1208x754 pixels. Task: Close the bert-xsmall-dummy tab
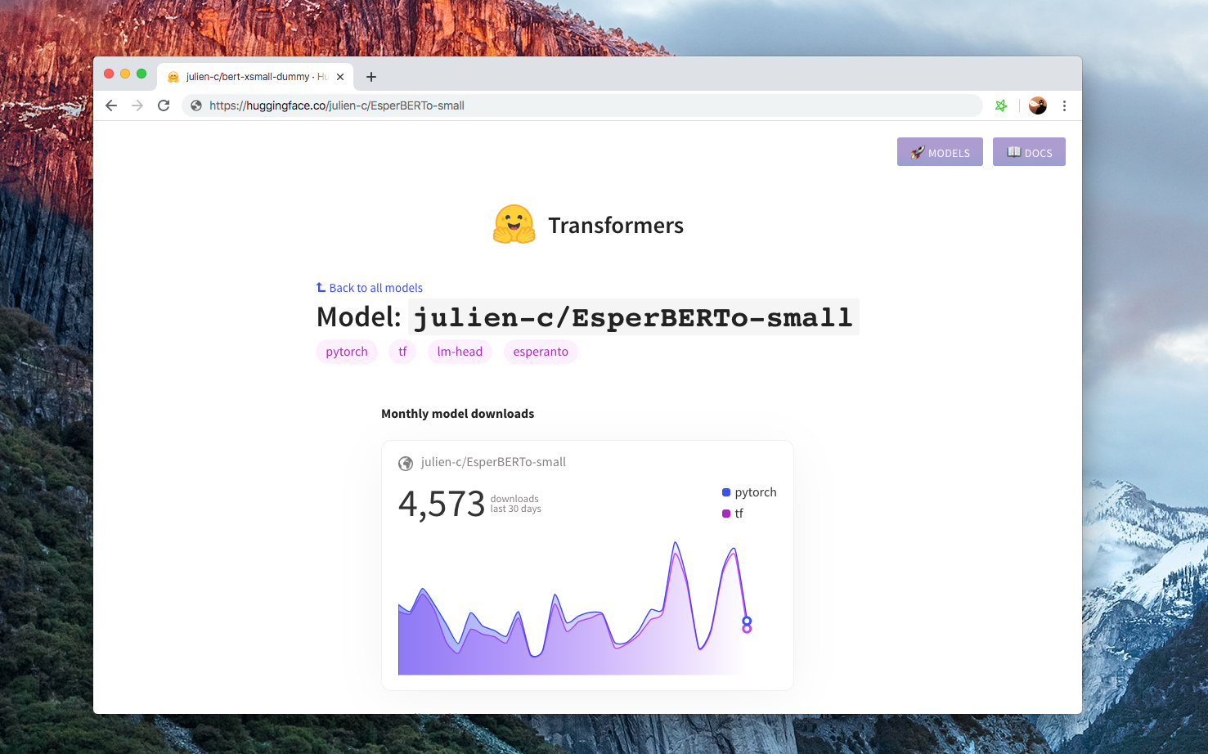click(340, 77)
